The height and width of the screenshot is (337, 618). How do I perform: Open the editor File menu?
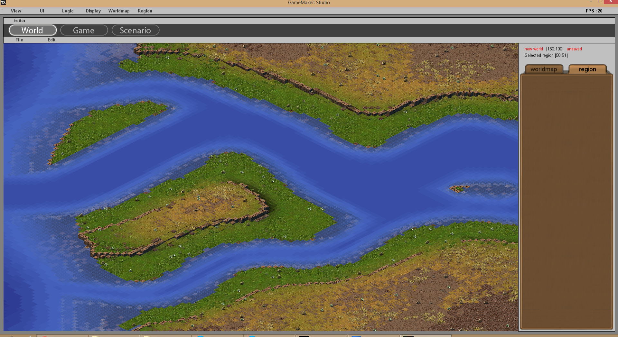coord(19,40)
